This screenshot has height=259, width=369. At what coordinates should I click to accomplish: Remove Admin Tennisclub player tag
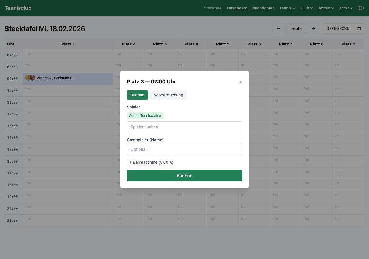coord(160,116)
